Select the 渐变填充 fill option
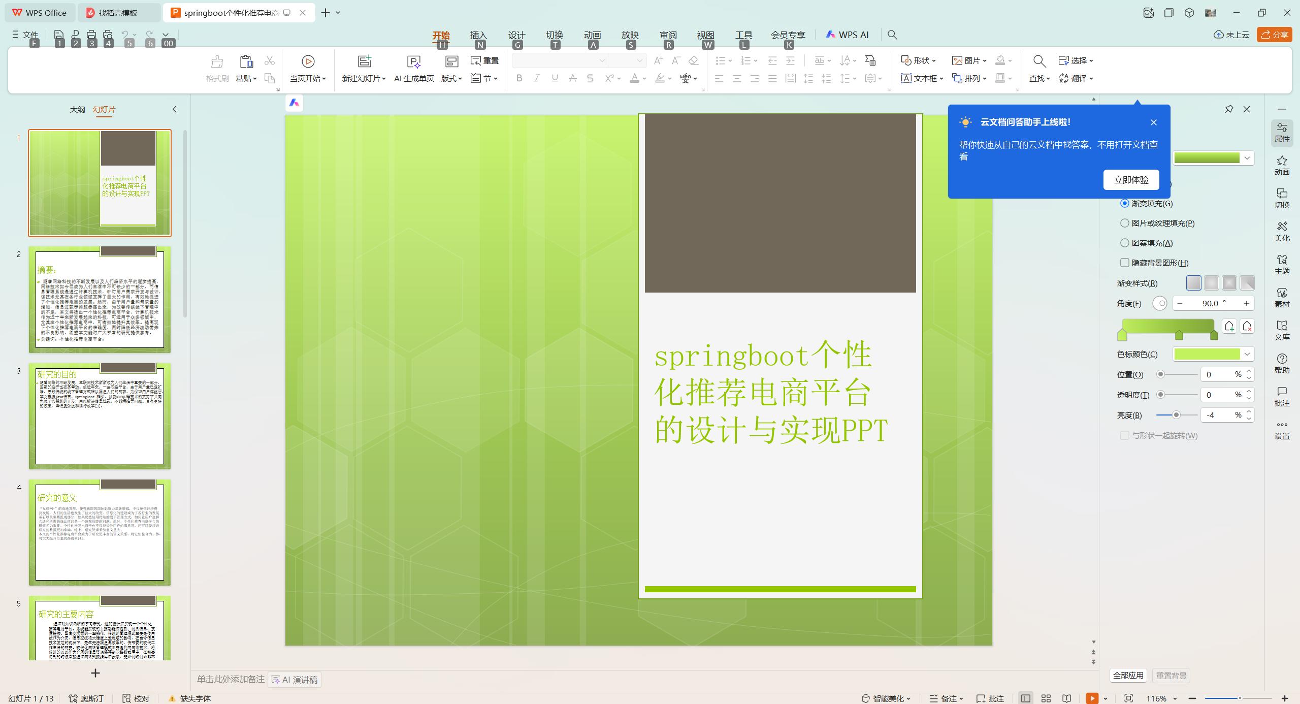Screen dimensions: 1300x704 (x=1125, y=203)
